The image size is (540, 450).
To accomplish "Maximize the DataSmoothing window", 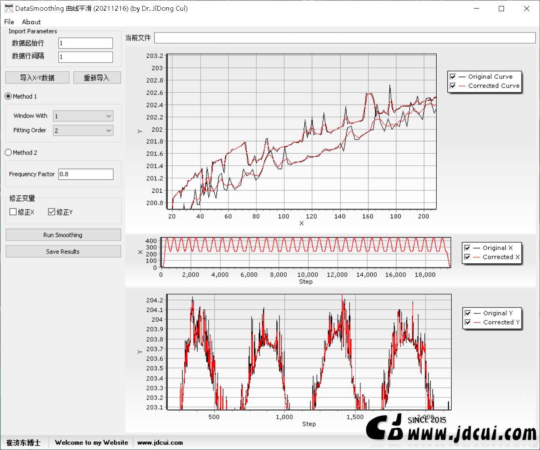I will click(501, 8).
